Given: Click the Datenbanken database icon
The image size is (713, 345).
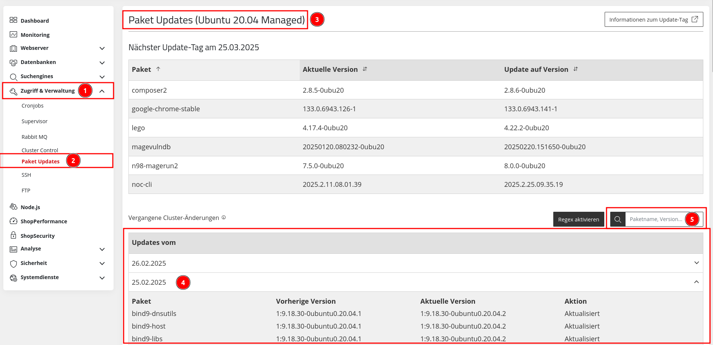Looking at the screenshot, I should click(13, 63).
